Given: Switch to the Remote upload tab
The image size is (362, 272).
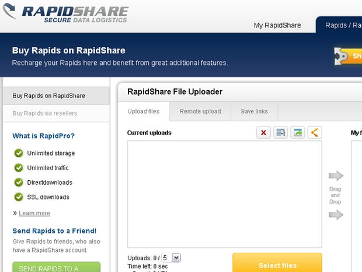Looking at the screenshot, I should tap(200, 111).
